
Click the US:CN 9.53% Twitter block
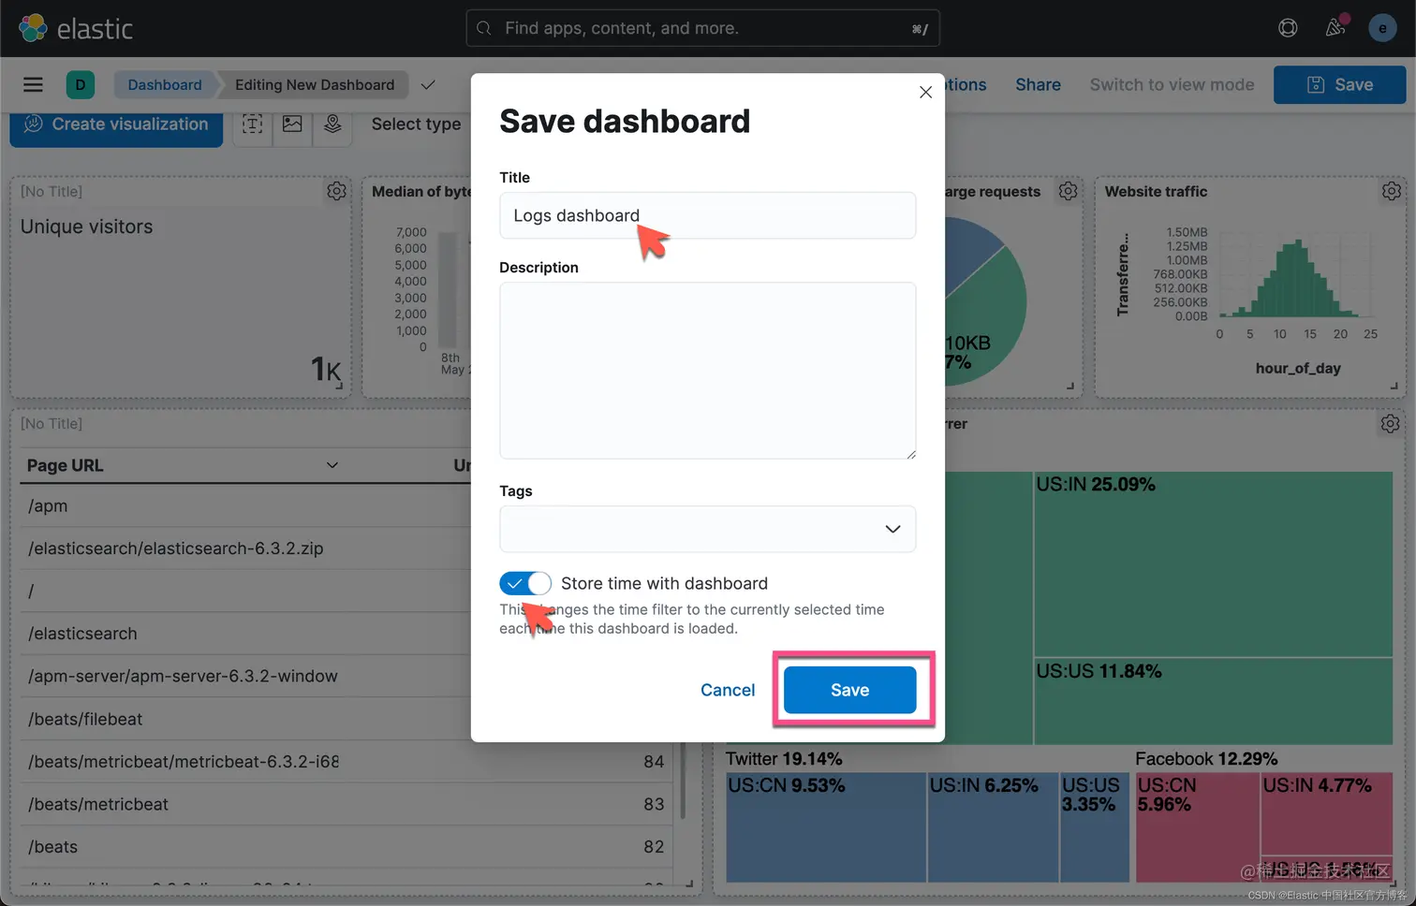[x=826, y=827]
